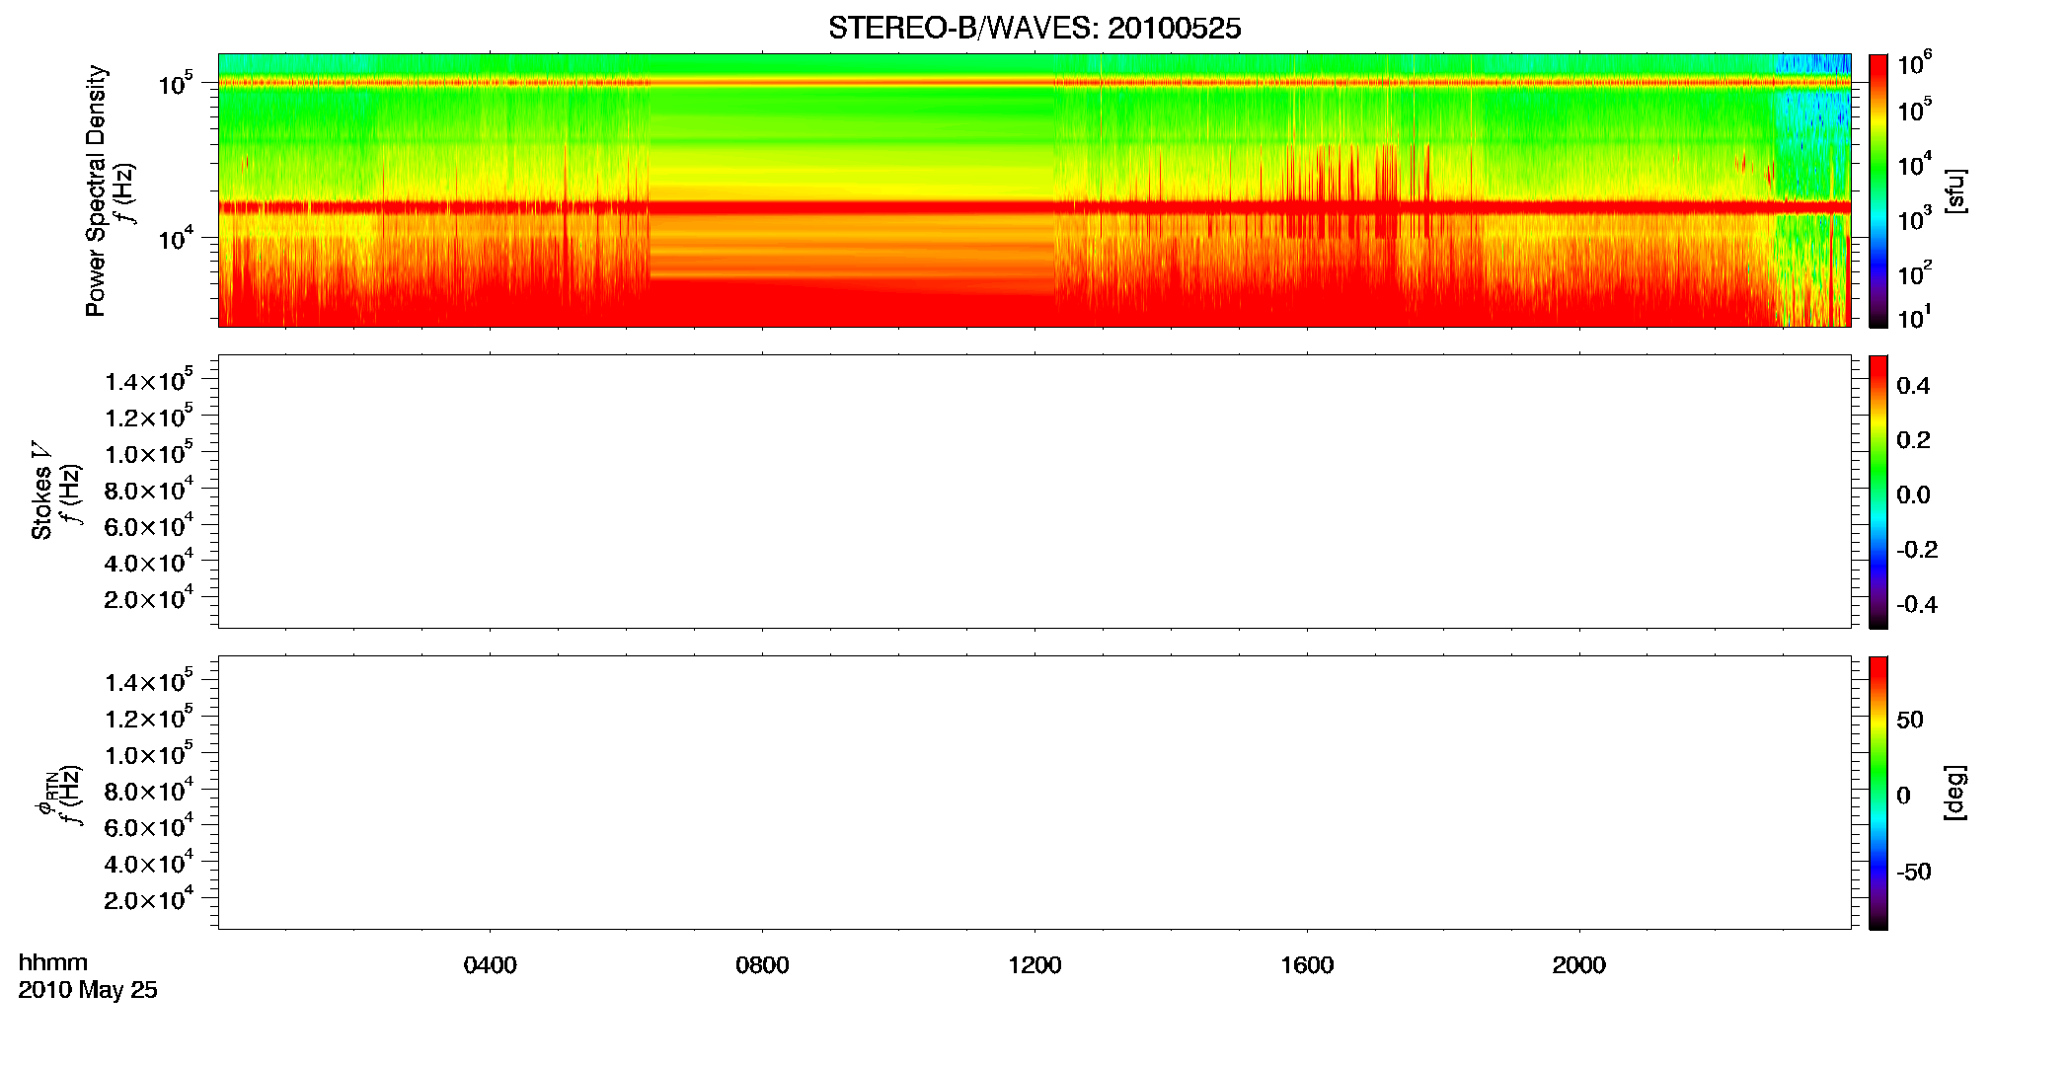Click the 1200 time tick label
Viewport: 2069px width, 1066px height.
(1034, 965)
